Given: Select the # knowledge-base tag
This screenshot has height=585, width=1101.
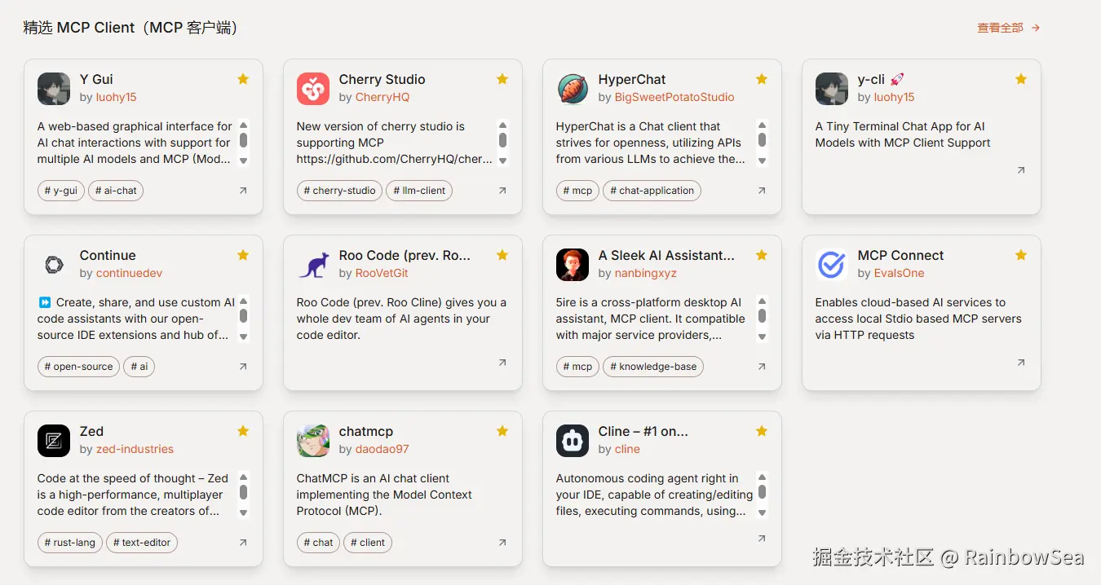Looking at the screenshot, I should pyautogui.click(x=653, y=367).
